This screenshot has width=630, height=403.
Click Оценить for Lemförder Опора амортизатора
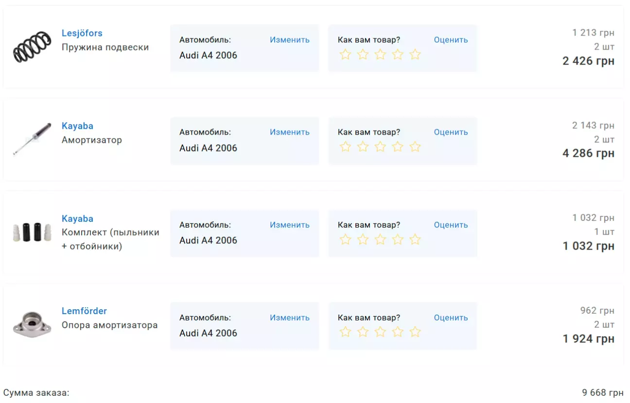coord(451,318)
